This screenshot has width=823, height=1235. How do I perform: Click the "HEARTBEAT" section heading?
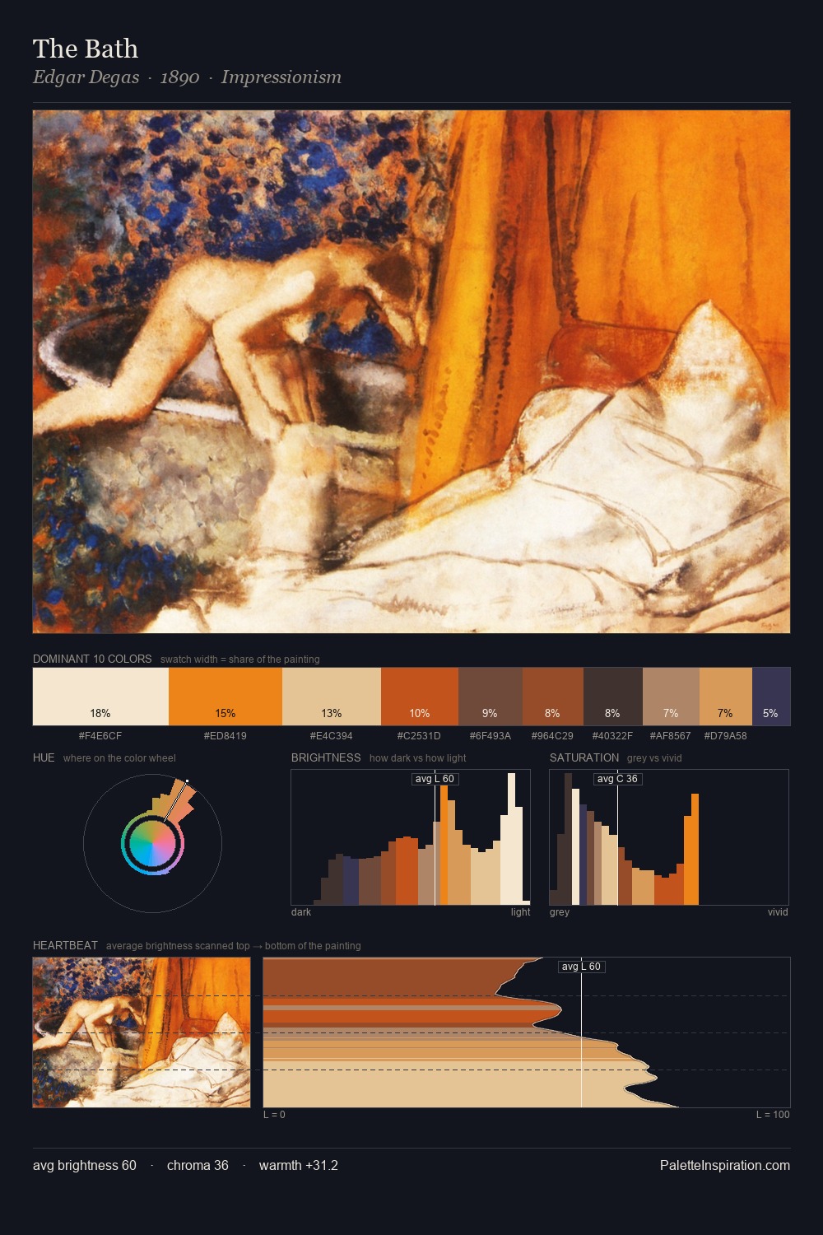tap(65, 945)
